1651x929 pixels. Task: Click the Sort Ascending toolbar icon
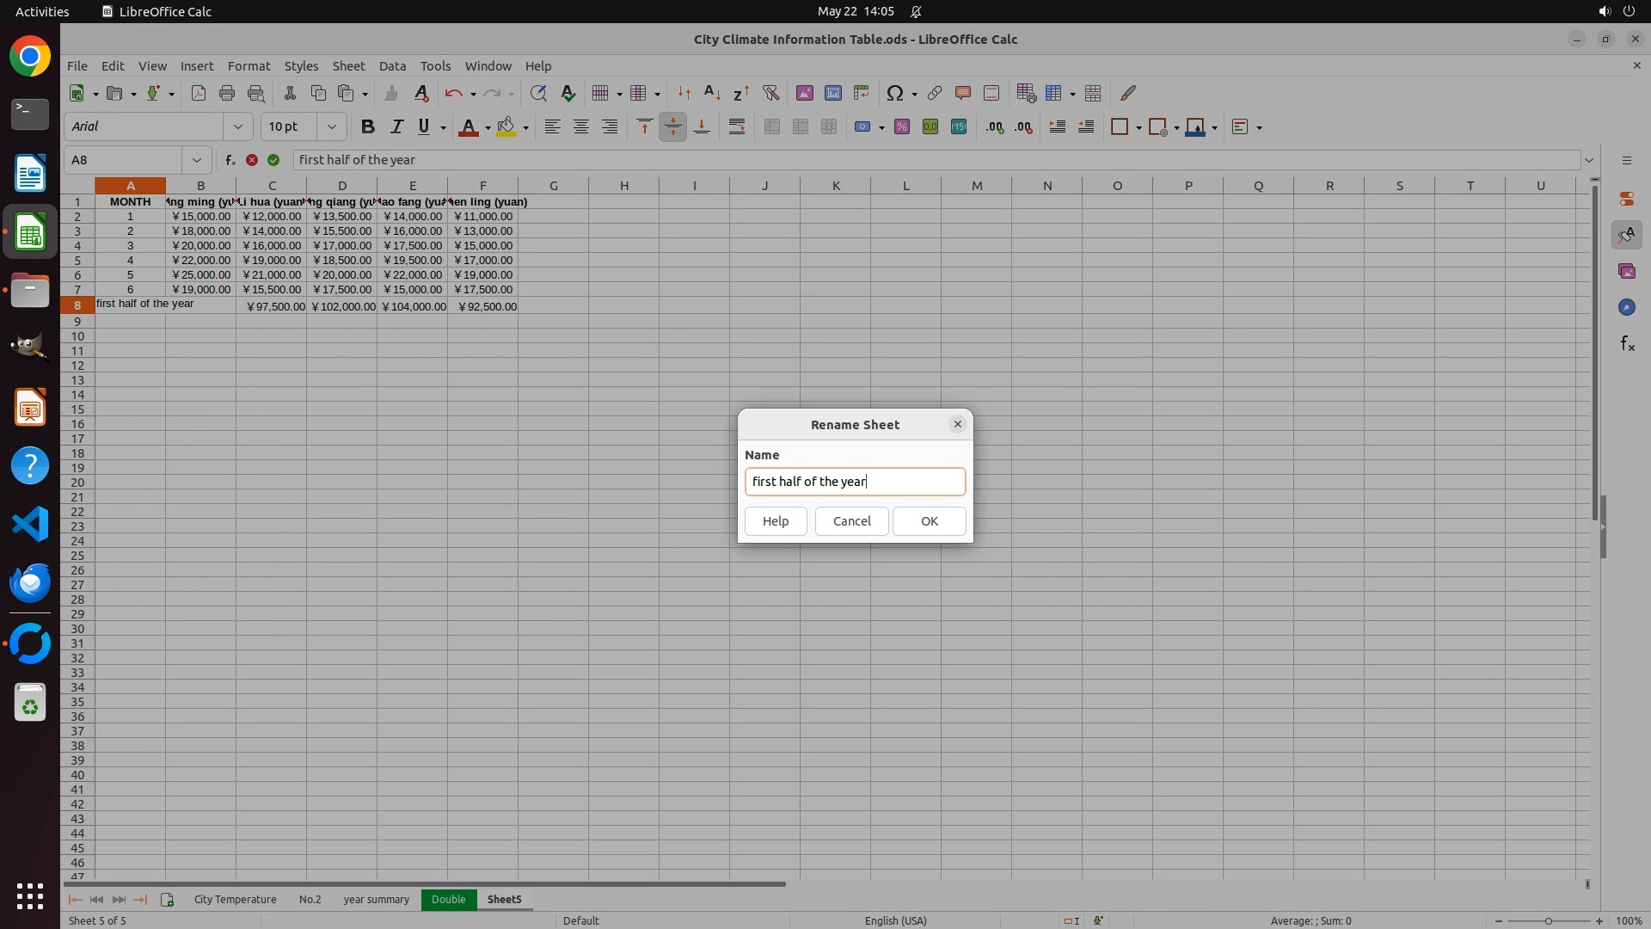(x=712, y=93)
